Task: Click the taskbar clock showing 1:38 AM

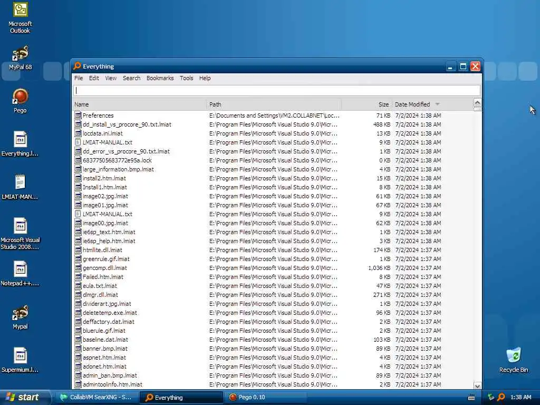Action: pos(520,397)
